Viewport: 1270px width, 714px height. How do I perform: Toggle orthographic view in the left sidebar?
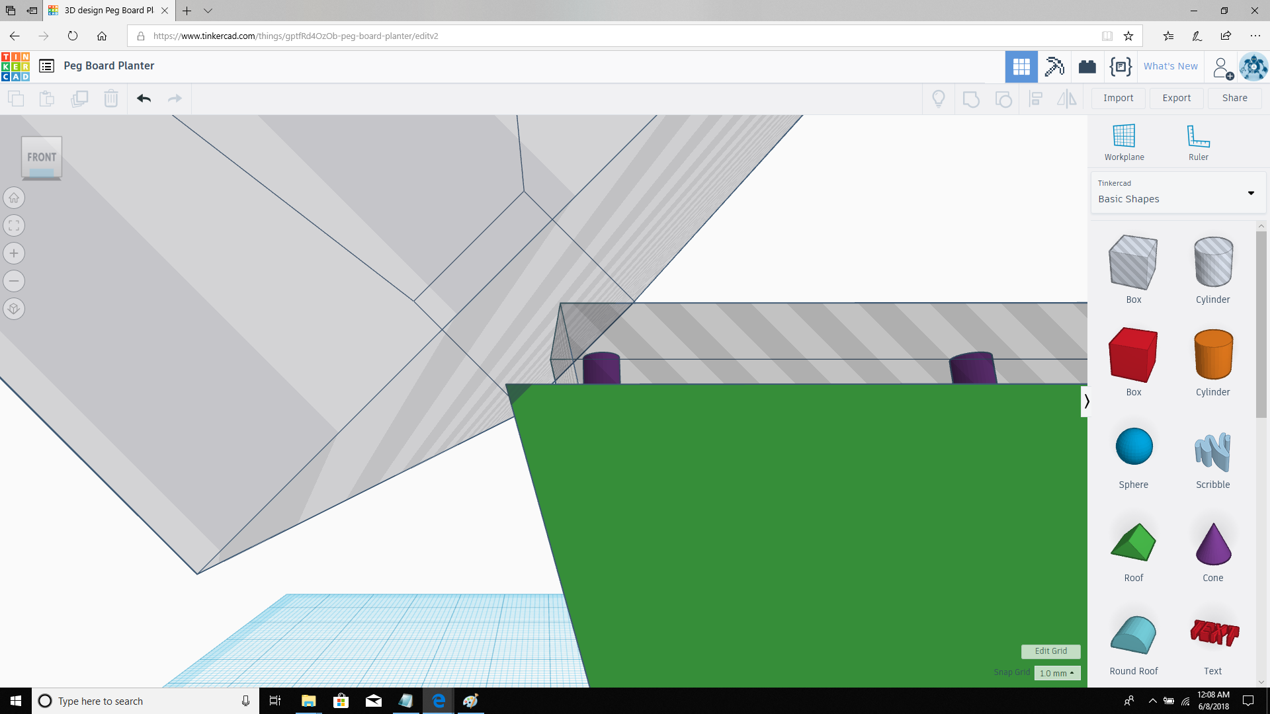14,309
